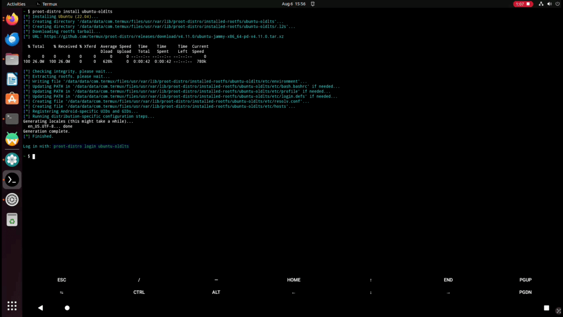Image resolution: width=563 pixels, height=317 pixels.
Task: Click the Trash icon in the dock
Action: click(x=12, y=220)
